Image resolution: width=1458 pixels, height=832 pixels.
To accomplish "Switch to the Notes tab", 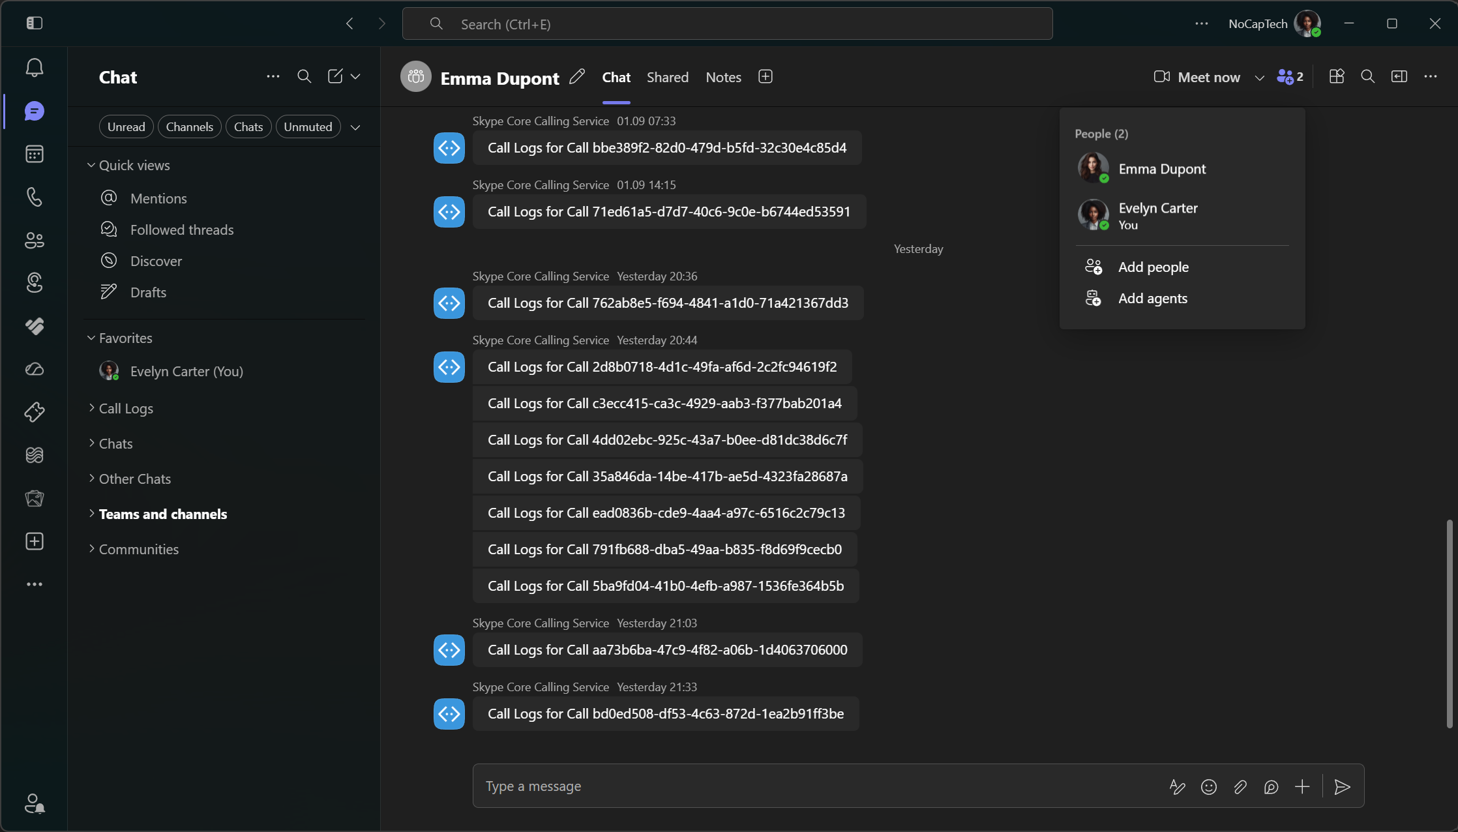I will [723, 77].
